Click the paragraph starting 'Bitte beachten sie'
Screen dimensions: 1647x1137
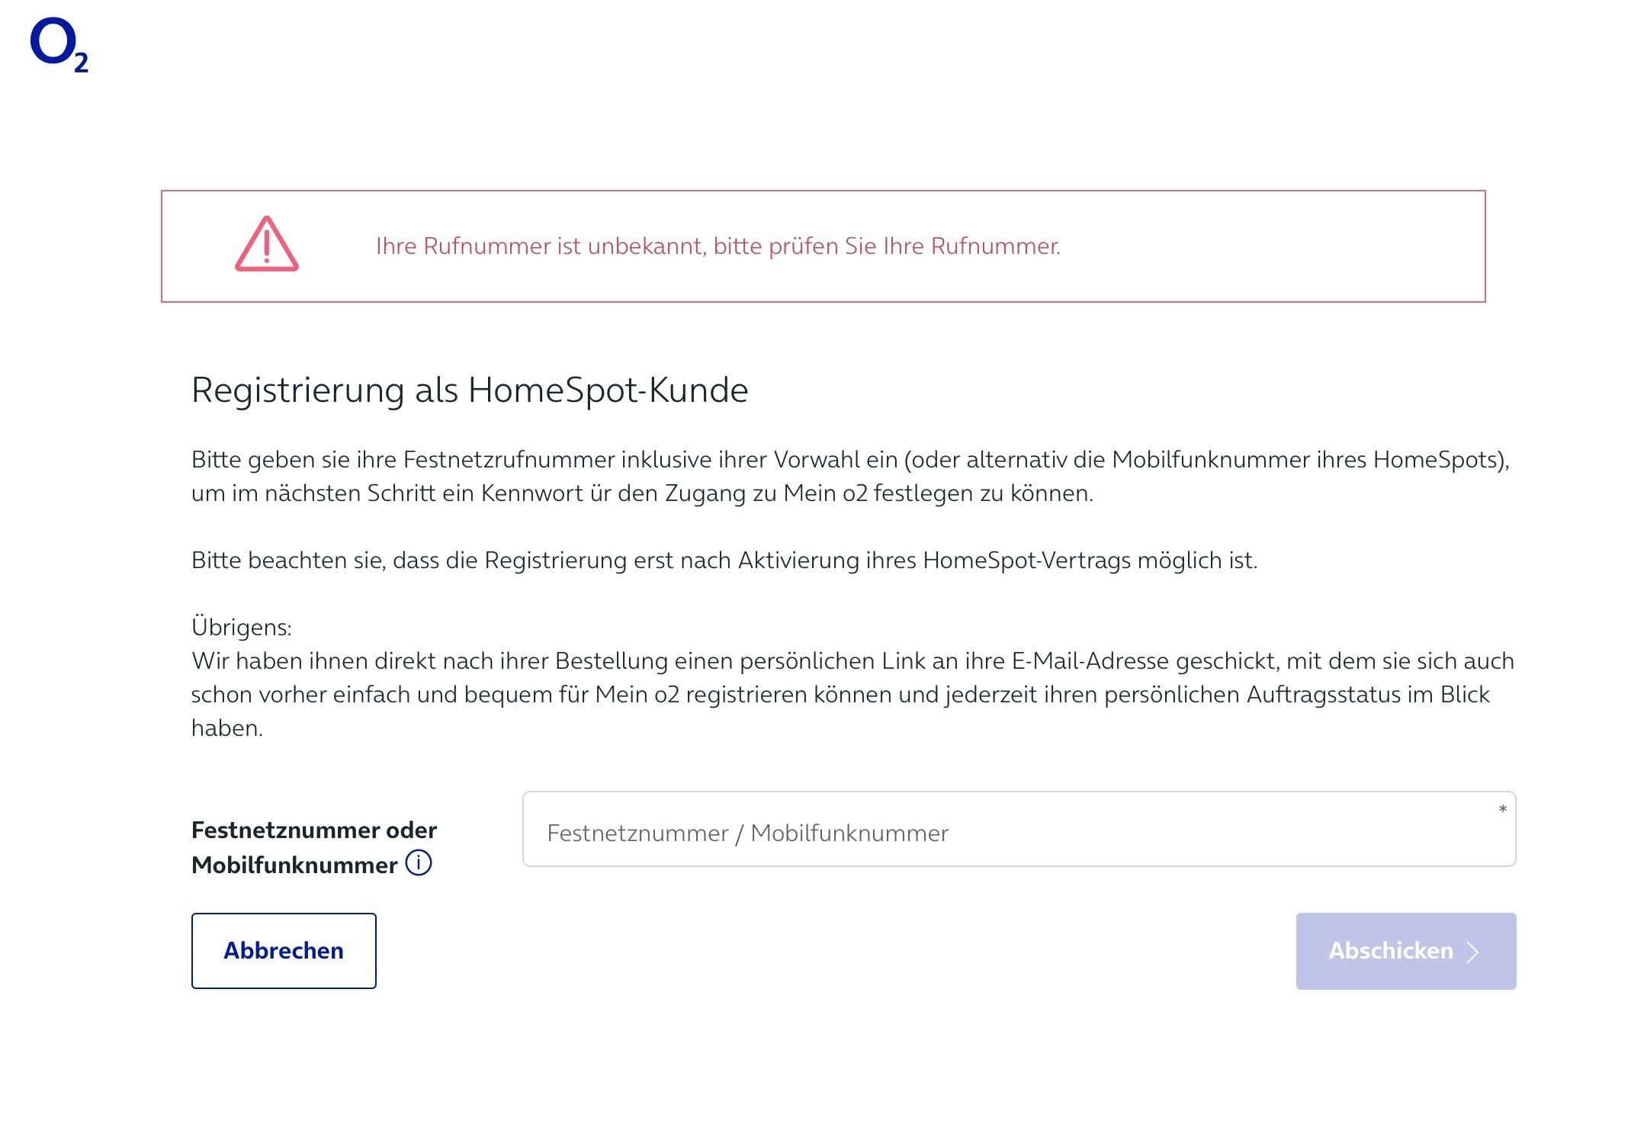[x=724, y=560]
